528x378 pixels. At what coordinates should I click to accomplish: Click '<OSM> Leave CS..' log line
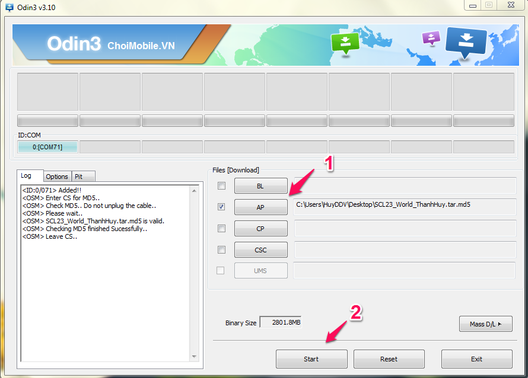coord(50,236)
